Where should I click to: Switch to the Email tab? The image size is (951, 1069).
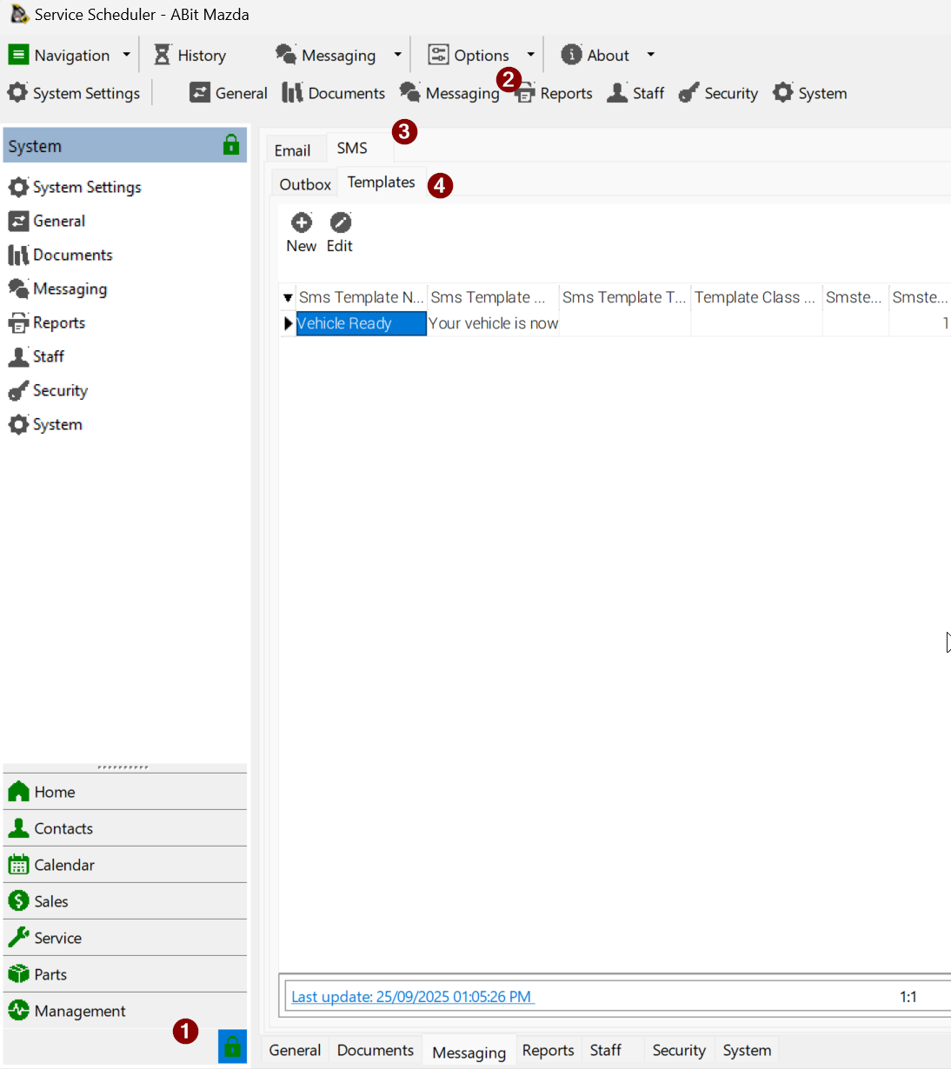click(292, 150)
